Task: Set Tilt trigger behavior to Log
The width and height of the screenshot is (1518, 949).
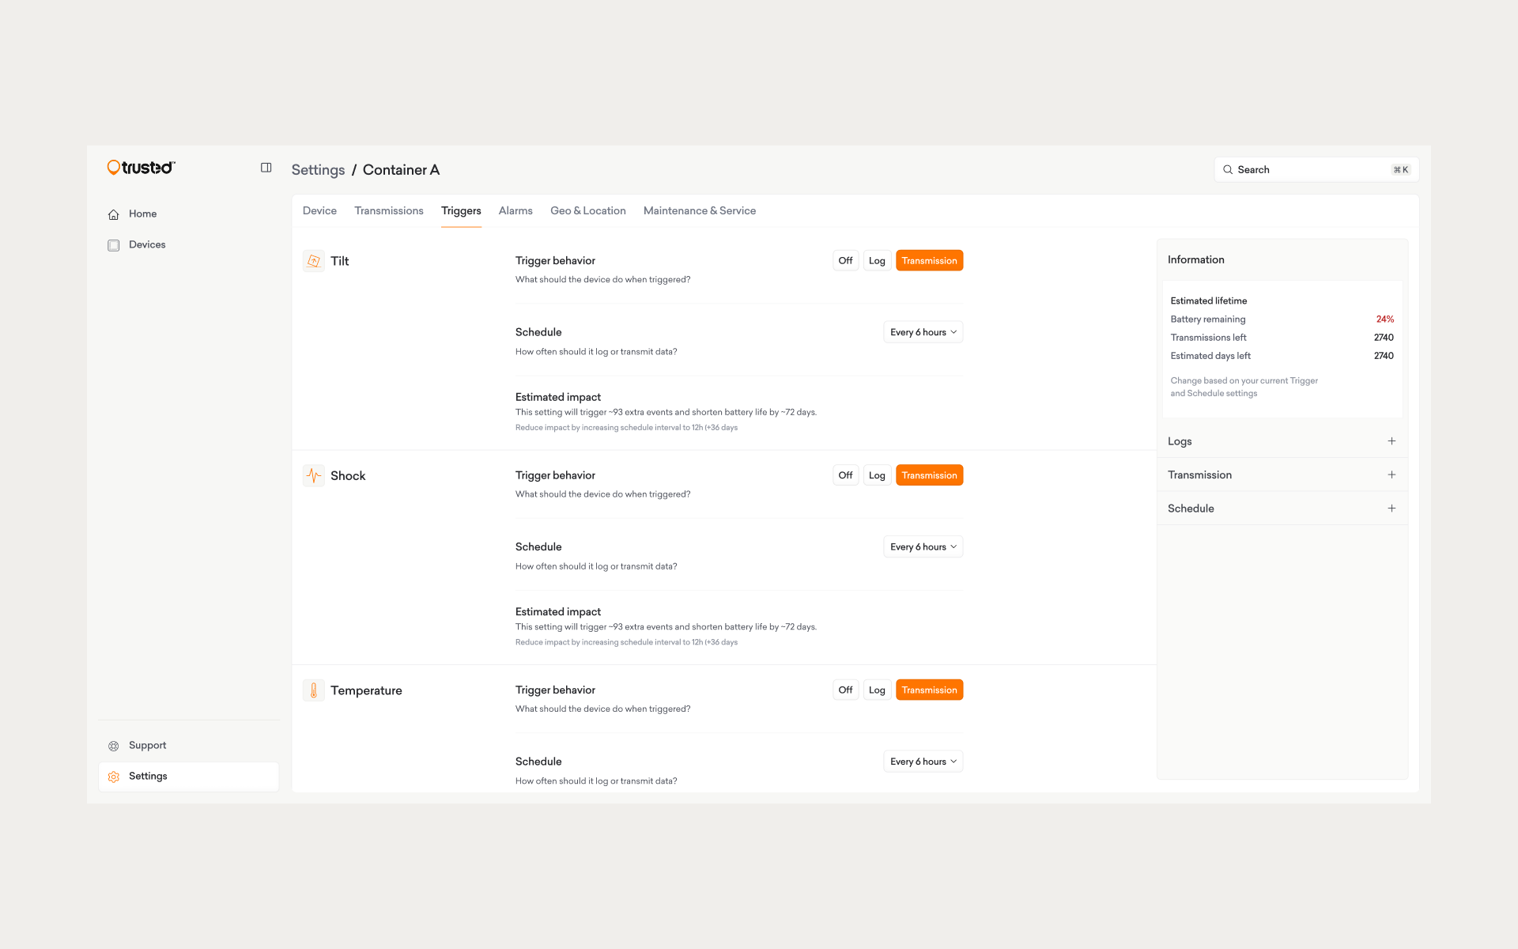Action: (877, 260)
